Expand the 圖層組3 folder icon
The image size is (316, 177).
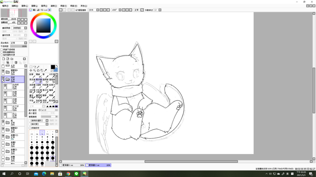pos(8,130)
